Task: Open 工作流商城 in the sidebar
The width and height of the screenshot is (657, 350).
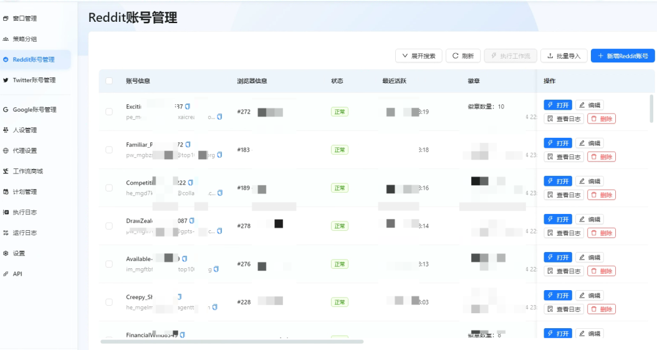Action: pos(27,171)
